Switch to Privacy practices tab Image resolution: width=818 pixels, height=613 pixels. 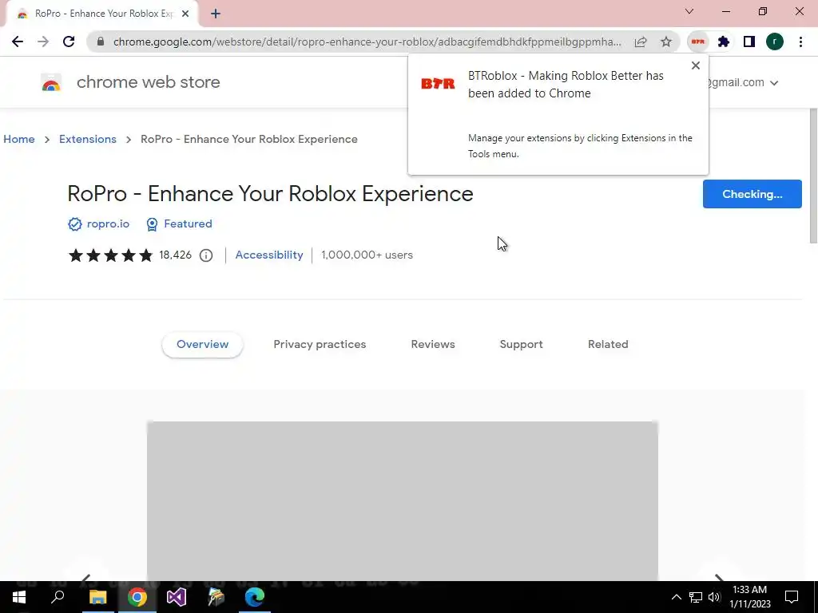tap(320, 345)
